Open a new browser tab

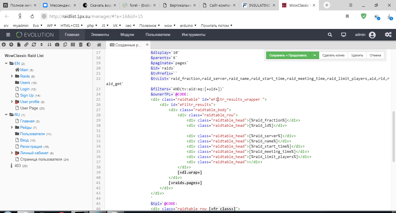point(327,5)
